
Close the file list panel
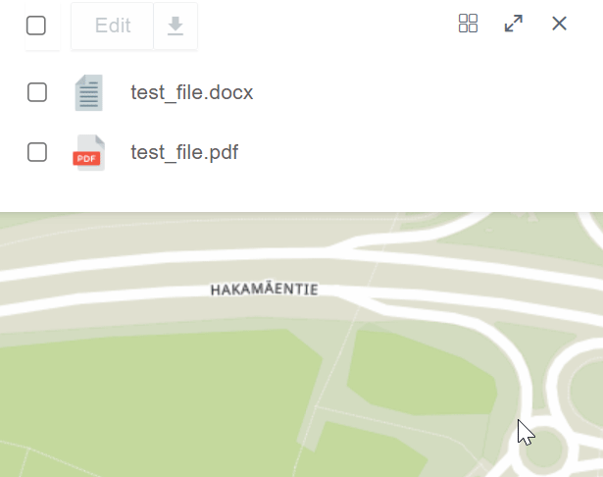(x=559, y=24)
